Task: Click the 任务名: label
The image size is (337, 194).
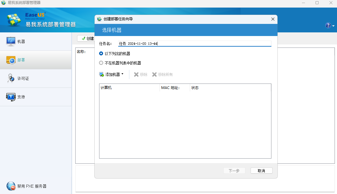Action: [x=105, y=44]
